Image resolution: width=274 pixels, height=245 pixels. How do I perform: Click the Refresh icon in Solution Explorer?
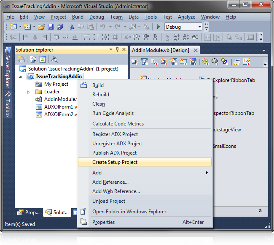pyautogui.click(x=43, y=60)
